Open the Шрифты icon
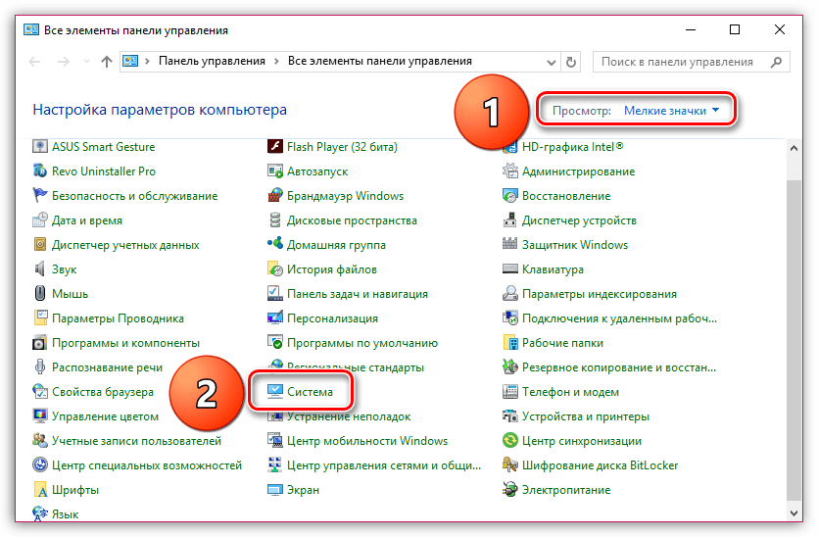818x537 pixels. click(x=40, y=490)
